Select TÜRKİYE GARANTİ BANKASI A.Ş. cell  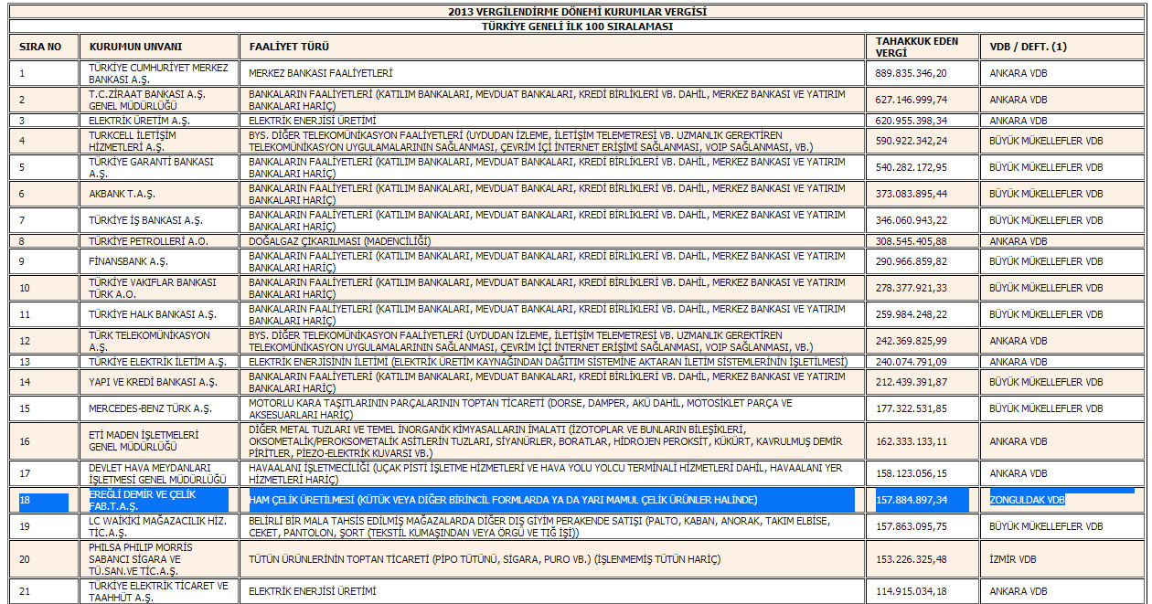[x=159, y=167]
